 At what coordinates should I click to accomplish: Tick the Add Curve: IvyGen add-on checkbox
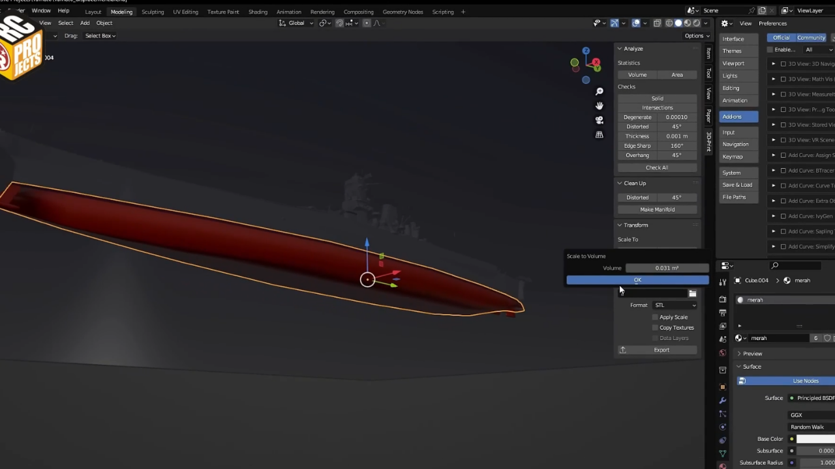783,216
